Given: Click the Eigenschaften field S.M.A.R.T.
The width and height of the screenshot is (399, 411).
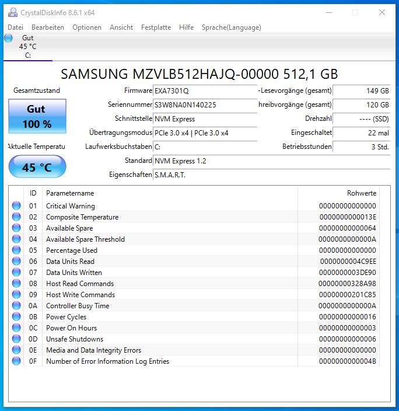Looking at the screenshot, I should pos(272,175).
